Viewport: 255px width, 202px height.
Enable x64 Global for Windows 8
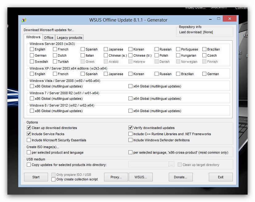click(x=131, y=111)
